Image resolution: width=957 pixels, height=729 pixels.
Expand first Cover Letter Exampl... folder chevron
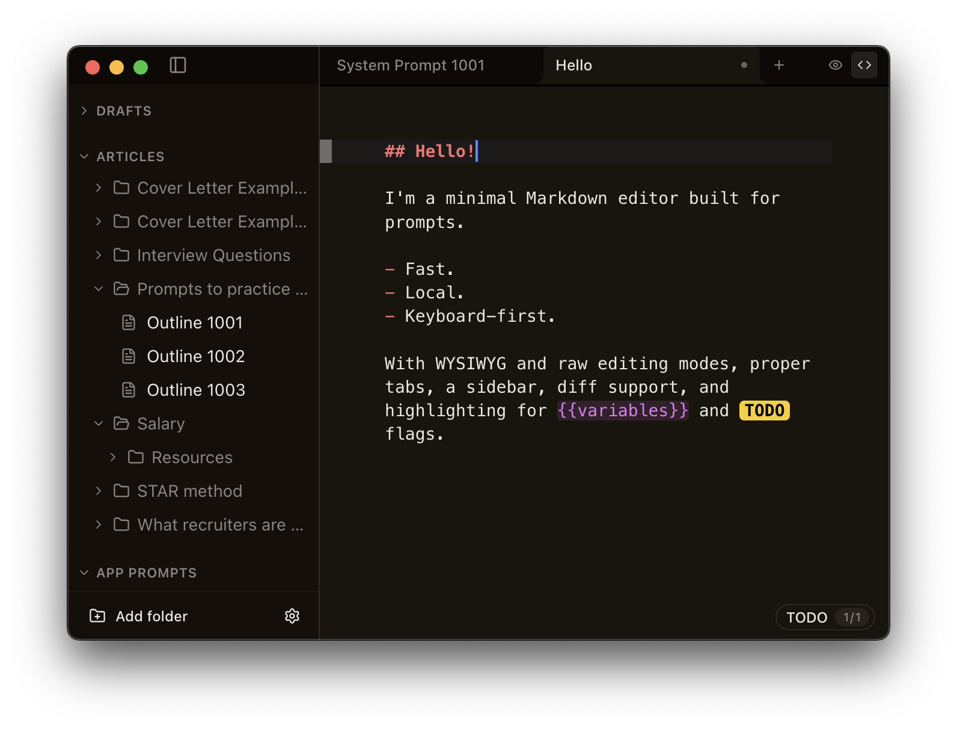coord(99,188)
